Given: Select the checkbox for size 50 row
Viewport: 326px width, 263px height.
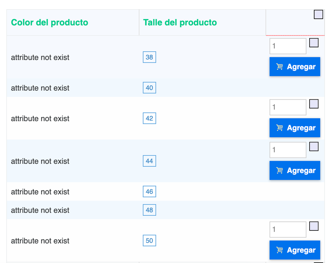Looking at the screenshot, I should pyautogui.click(x=314, y=226).
